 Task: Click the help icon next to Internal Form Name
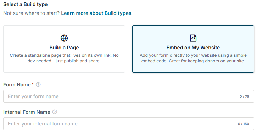[x=55, y=112]
